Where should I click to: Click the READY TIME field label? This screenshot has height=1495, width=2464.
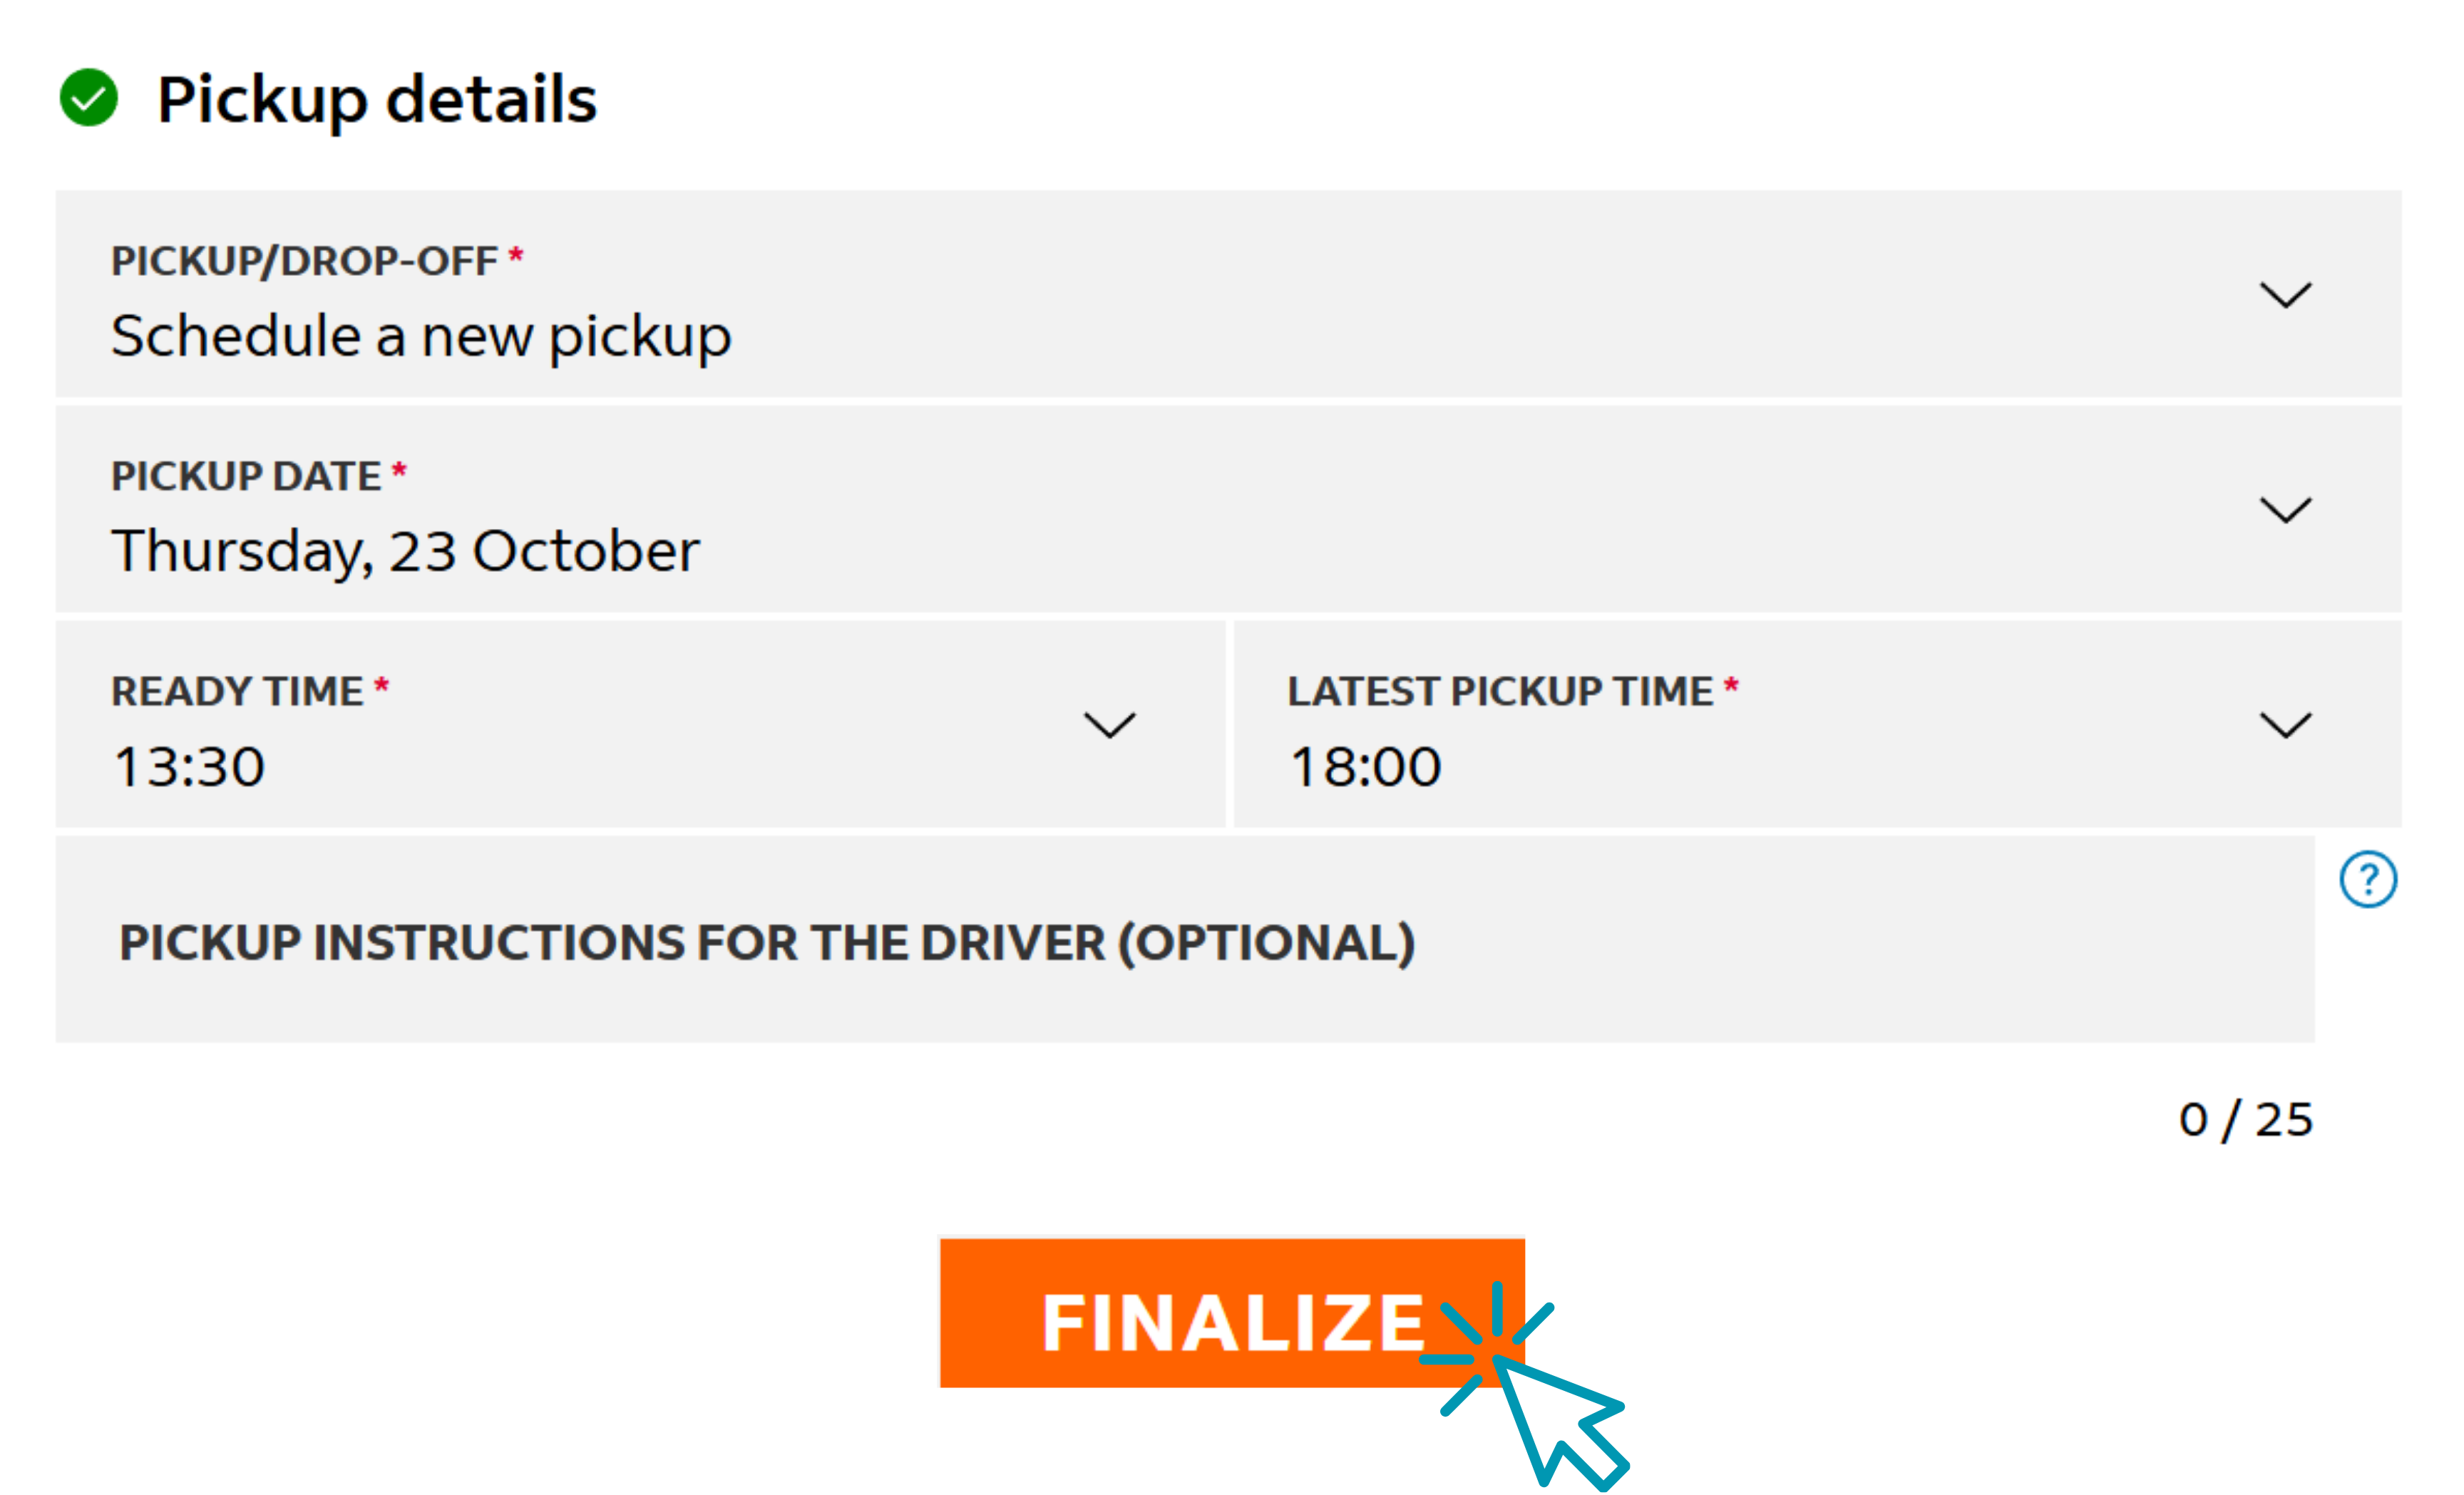[237, 691]
